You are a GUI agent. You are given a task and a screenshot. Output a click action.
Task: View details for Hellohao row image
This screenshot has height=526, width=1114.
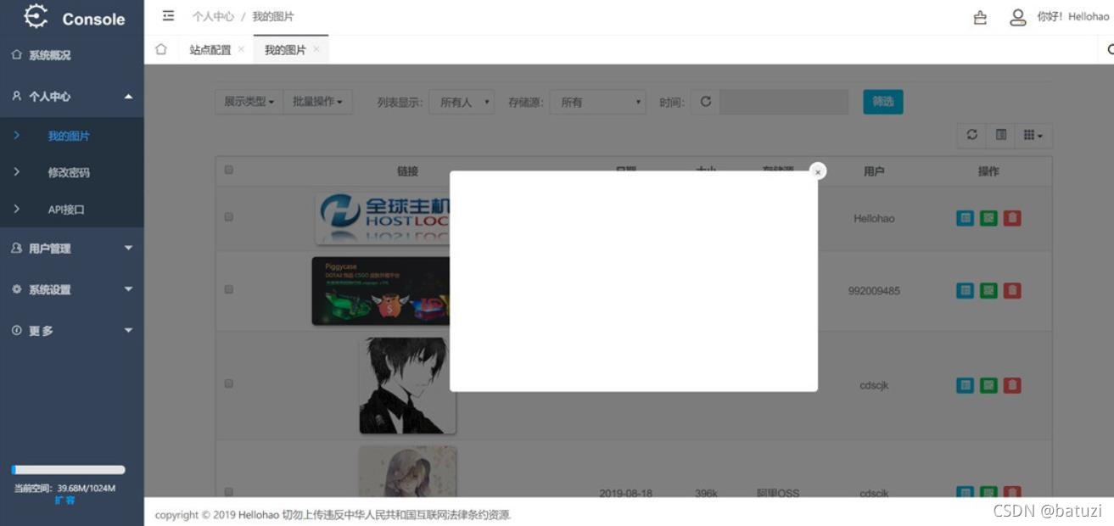tap(965, 218)
